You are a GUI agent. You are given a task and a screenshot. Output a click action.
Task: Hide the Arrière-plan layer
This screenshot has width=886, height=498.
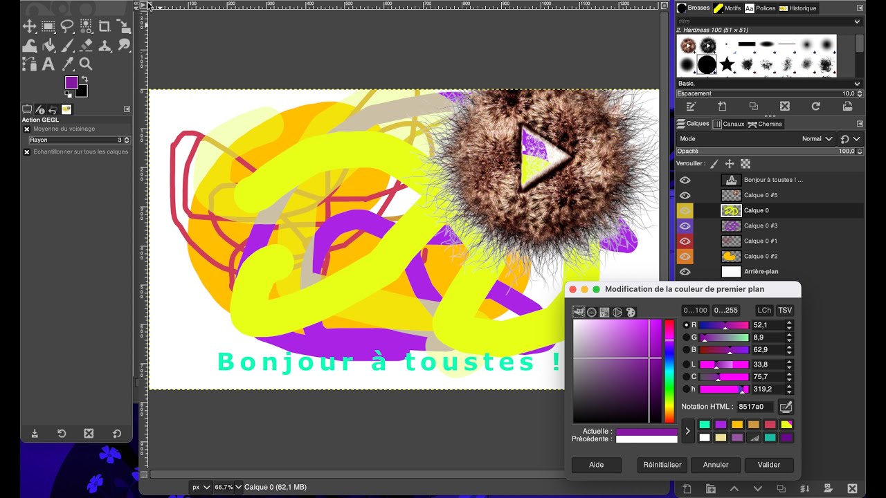(685, 271)
